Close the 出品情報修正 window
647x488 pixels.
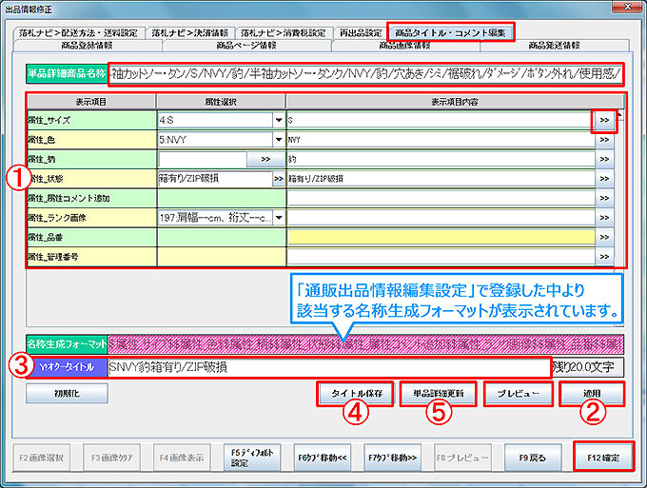click(628, 7)
